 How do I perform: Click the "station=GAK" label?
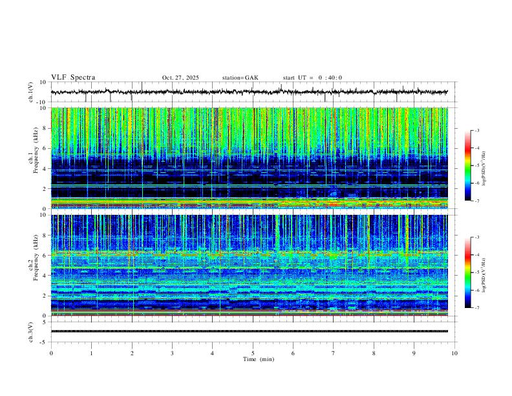pos(240,78)
